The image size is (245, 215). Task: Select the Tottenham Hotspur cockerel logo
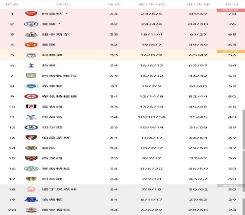(31, 65)
